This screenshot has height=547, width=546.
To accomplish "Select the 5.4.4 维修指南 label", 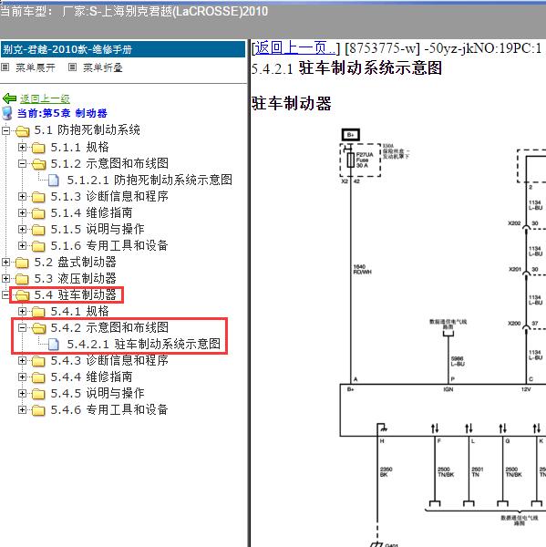I will pos(91,377).
